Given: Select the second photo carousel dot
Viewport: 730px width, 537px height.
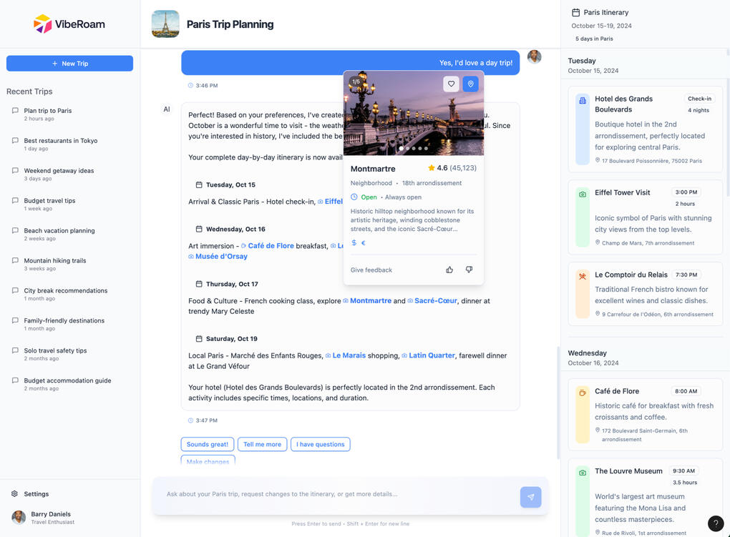Looking at the screenshot, I should click(x=407, y=149).
